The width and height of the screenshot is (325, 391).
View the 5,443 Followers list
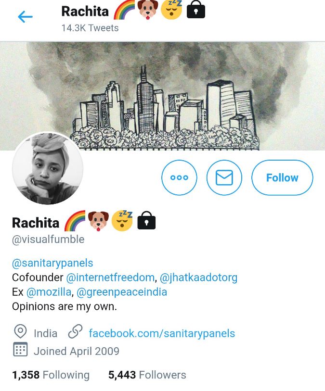tap(147, 375)
